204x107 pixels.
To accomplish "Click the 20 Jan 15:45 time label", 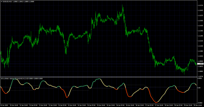I will 188,105.
